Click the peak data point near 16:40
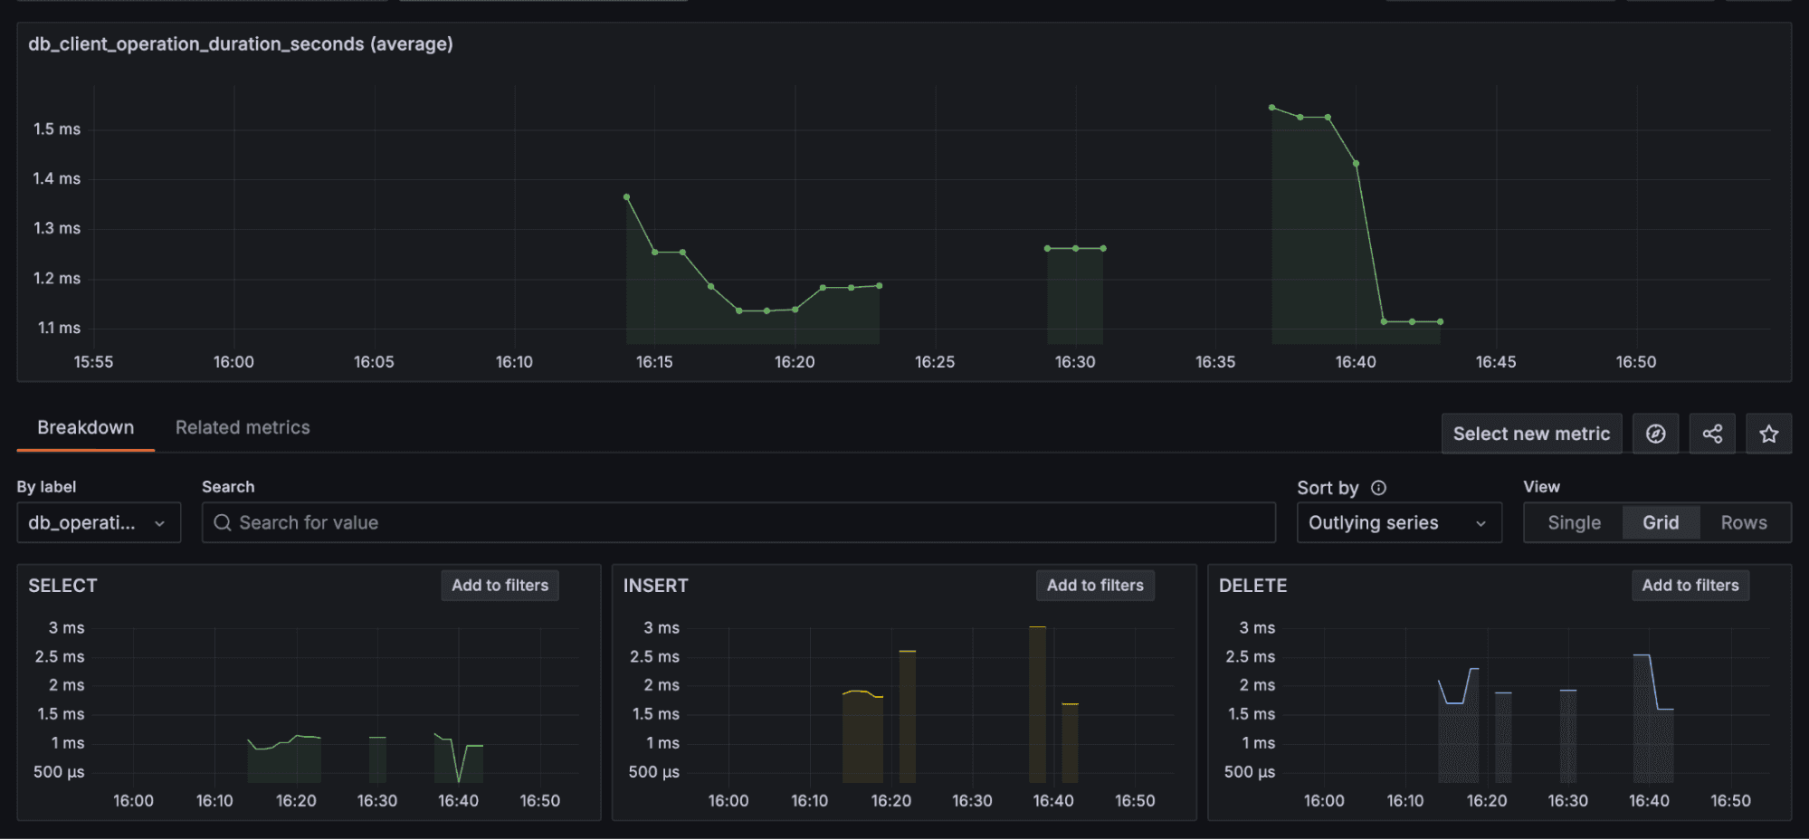 (1273, 107)
